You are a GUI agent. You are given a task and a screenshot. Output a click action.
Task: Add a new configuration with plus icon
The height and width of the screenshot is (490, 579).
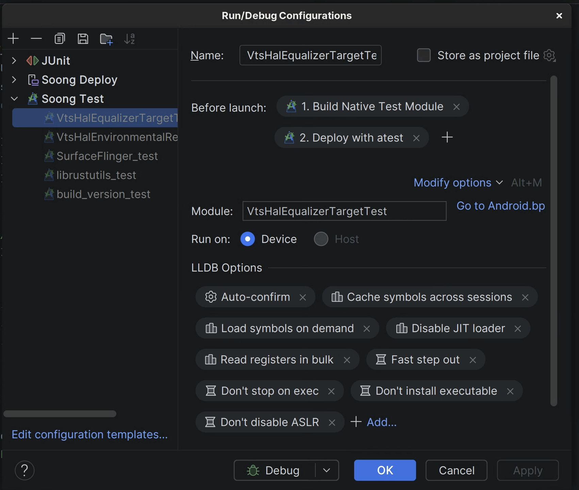pyautogui.click(x=13, y=38)
